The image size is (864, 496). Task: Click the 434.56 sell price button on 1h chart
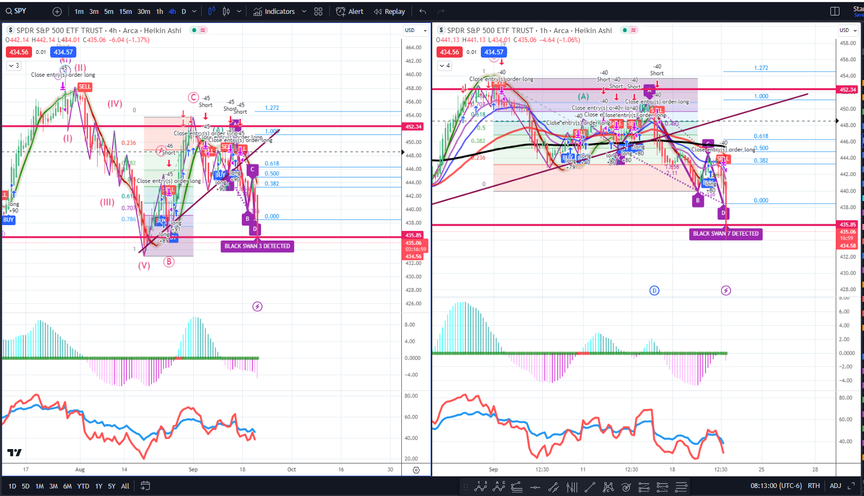[449, 52]
